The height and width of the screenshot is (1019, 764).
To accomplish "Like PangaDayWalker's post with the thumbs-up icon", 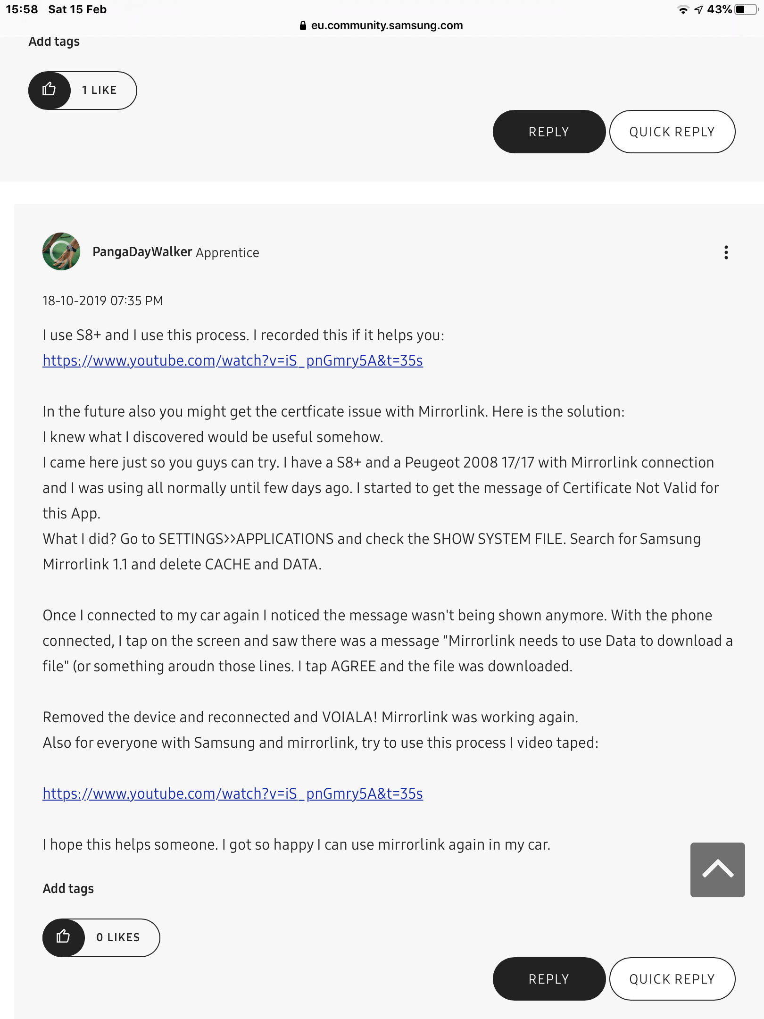I will (64, 937).
